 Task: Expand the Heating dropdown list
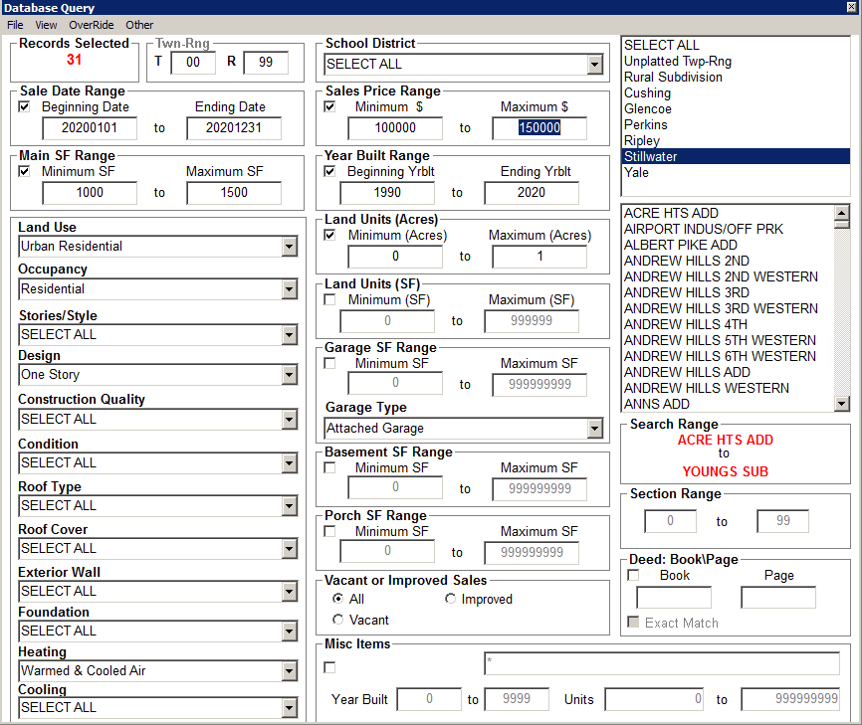coord(289,671)
